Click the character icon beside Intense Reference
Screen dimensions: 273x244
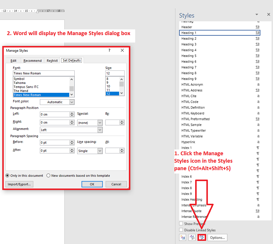258,217
